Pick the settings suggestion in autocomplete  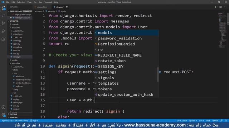pyautogui.click(x=127, y=72)
